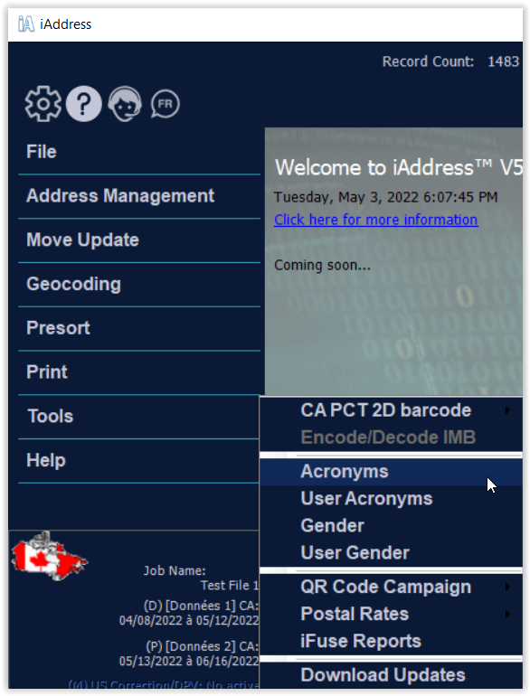Click the Canada flag map image
The height and width of the screenshot is (696, 530).
49,556
